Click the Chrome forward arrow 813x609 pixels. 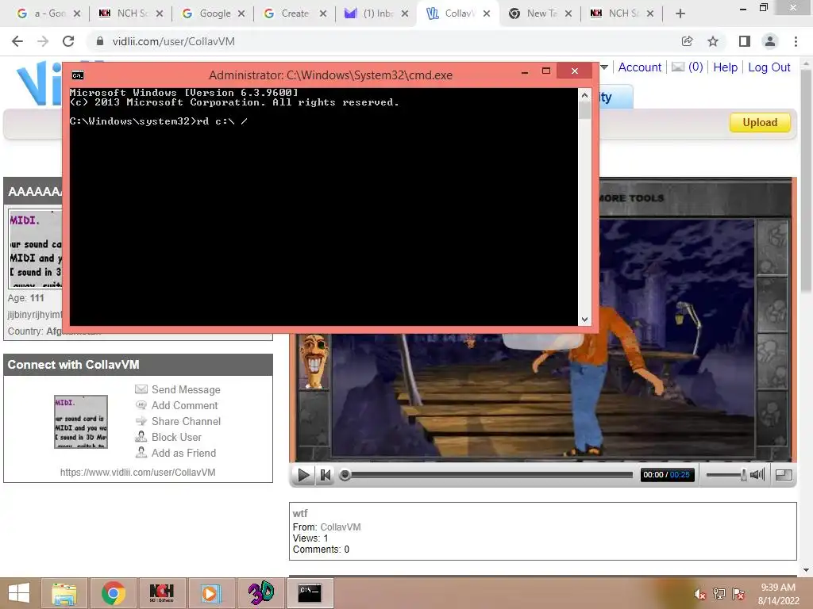click(43, 41)
